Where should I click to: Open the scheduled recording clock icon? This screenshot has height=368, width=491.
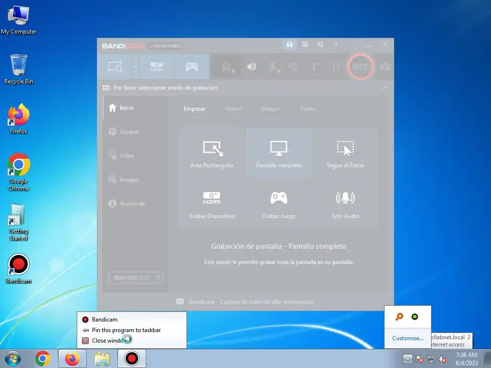(320, 45)
